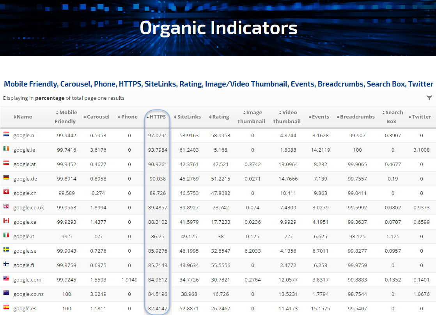Image resolution: width=436 pixels, height=315 pixels.
Task: Click the Netherlands flag icon
Action: 6,134
